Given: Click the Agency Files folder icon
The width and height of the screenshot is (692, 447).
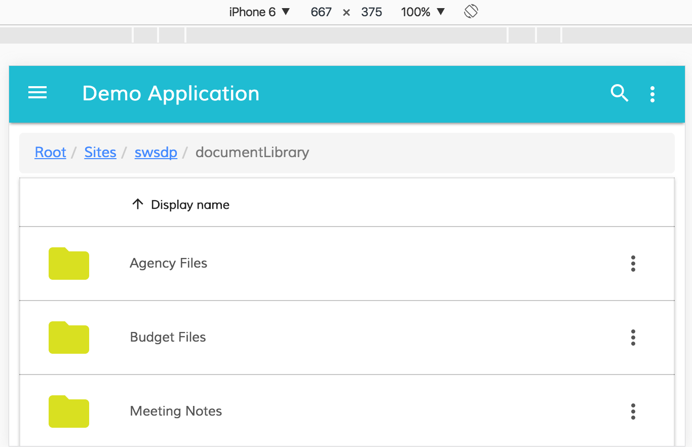Looking at the screenshot, I should [x=68, y=264].
